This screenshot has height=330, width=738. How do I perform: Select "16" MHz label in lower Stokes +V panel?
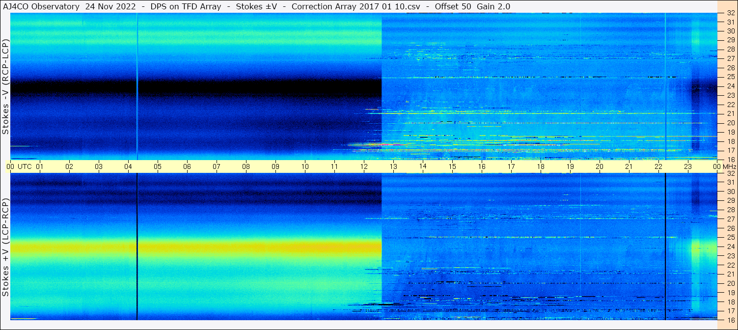731,320
